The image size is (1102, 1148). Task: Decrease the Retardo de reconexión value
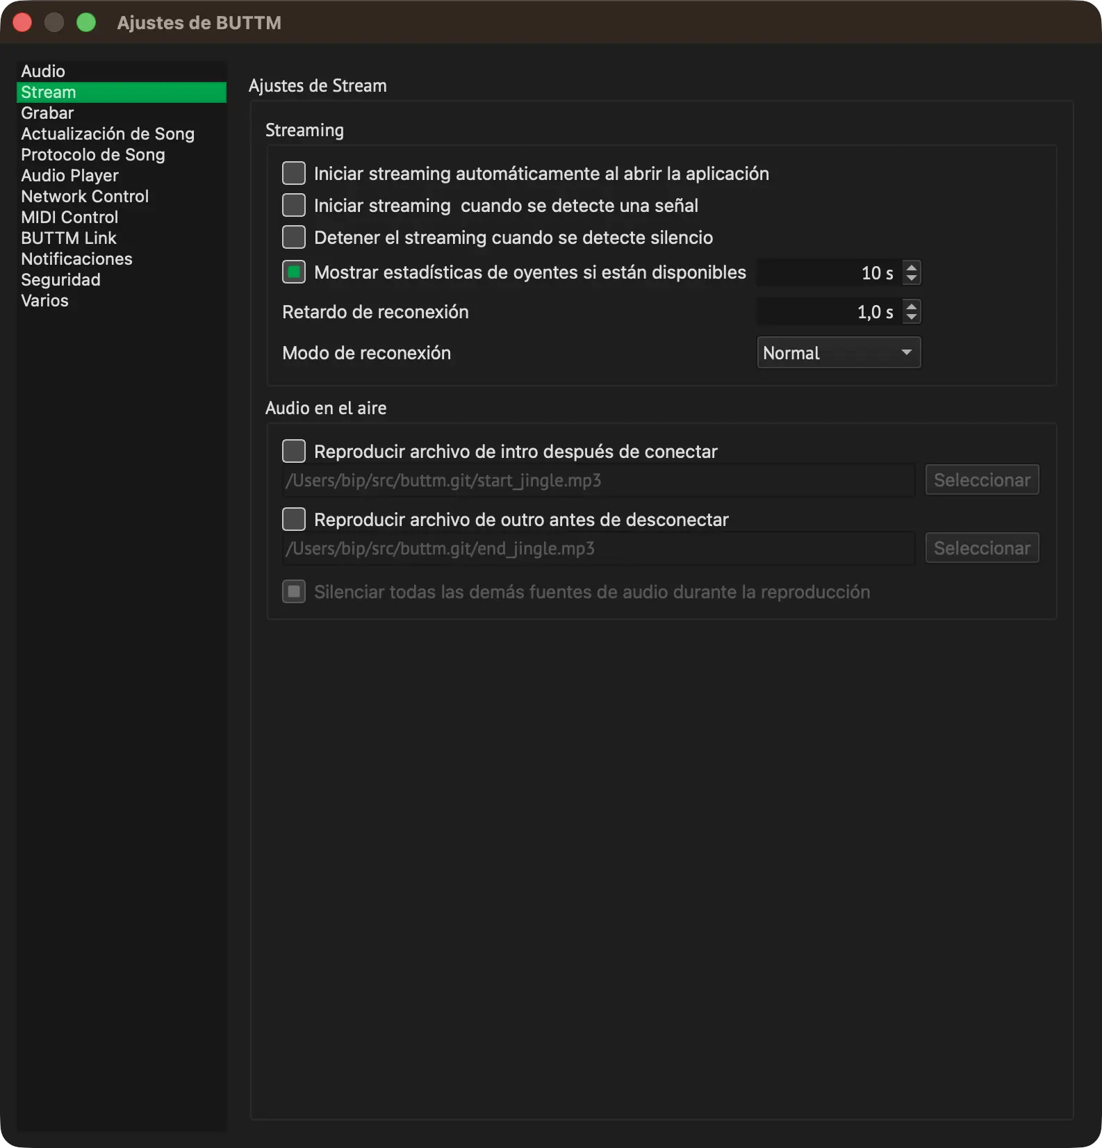point(912,318)
